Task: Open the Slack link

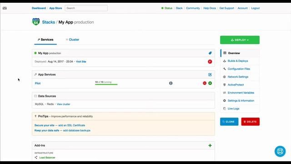Action: [179, 8]
